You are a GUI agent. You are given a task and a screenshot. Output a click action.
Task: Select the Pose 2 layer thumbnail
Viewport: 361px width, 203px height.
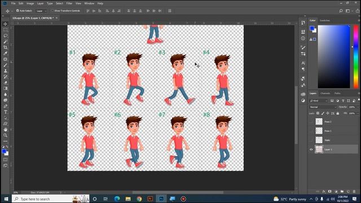pos(319,122)
